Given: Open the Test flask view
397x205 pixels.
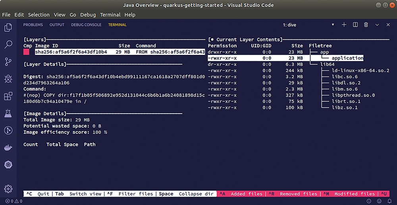Looking at the screenshot, I should coord(8,113).
